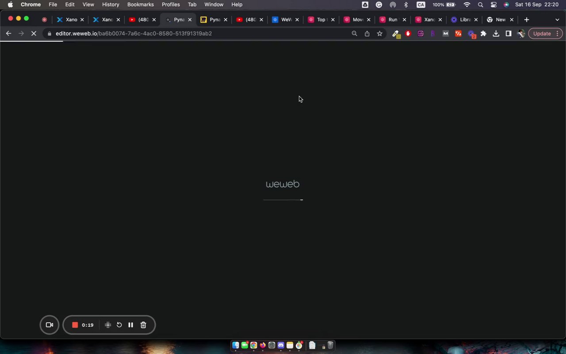Click the M extension icon in toolbar
Viewport: 566px width, 354px height.
pos(446,33)
